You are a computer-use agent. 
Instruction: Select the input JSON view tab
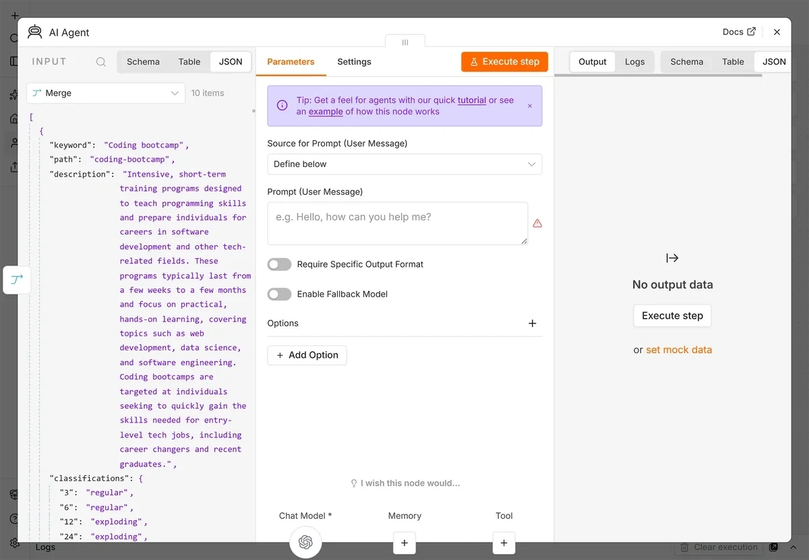tap(231, 61)
